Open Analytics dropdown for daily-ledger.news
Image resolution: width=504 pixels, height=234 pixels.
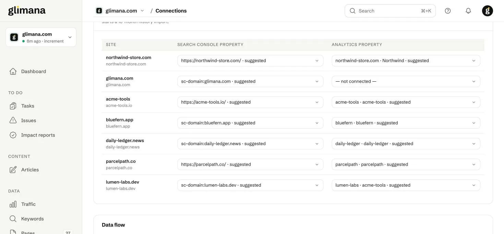[x=406, y=144]
